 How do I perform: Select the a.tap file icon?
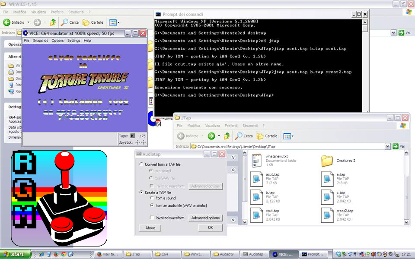[x=327, y=179]
